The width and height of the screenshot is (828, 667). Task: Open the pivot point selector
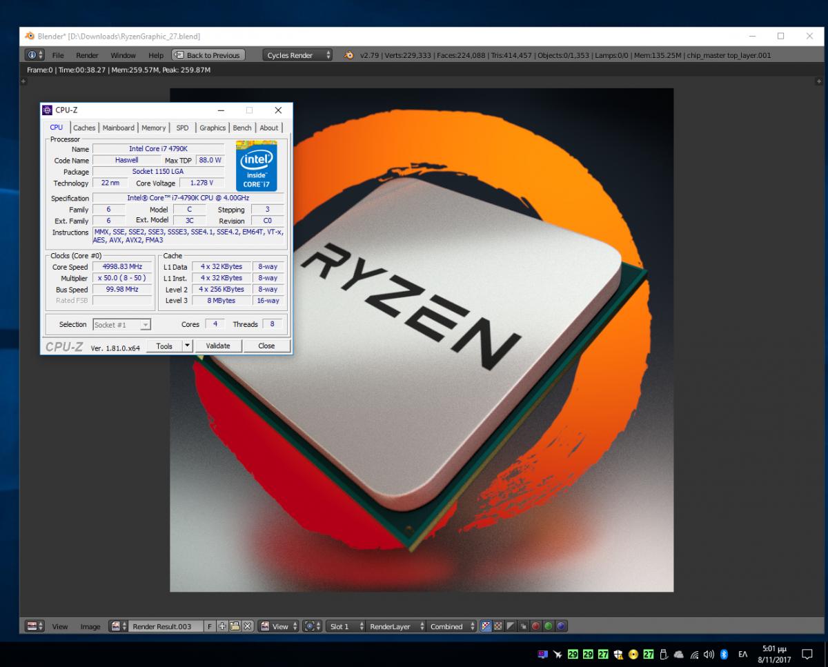(313, 626)
